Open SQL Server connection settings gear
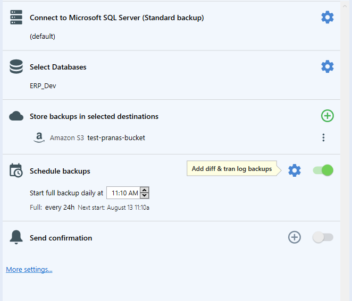Screen dimensions: 352x301 click(x=328, y=18)
